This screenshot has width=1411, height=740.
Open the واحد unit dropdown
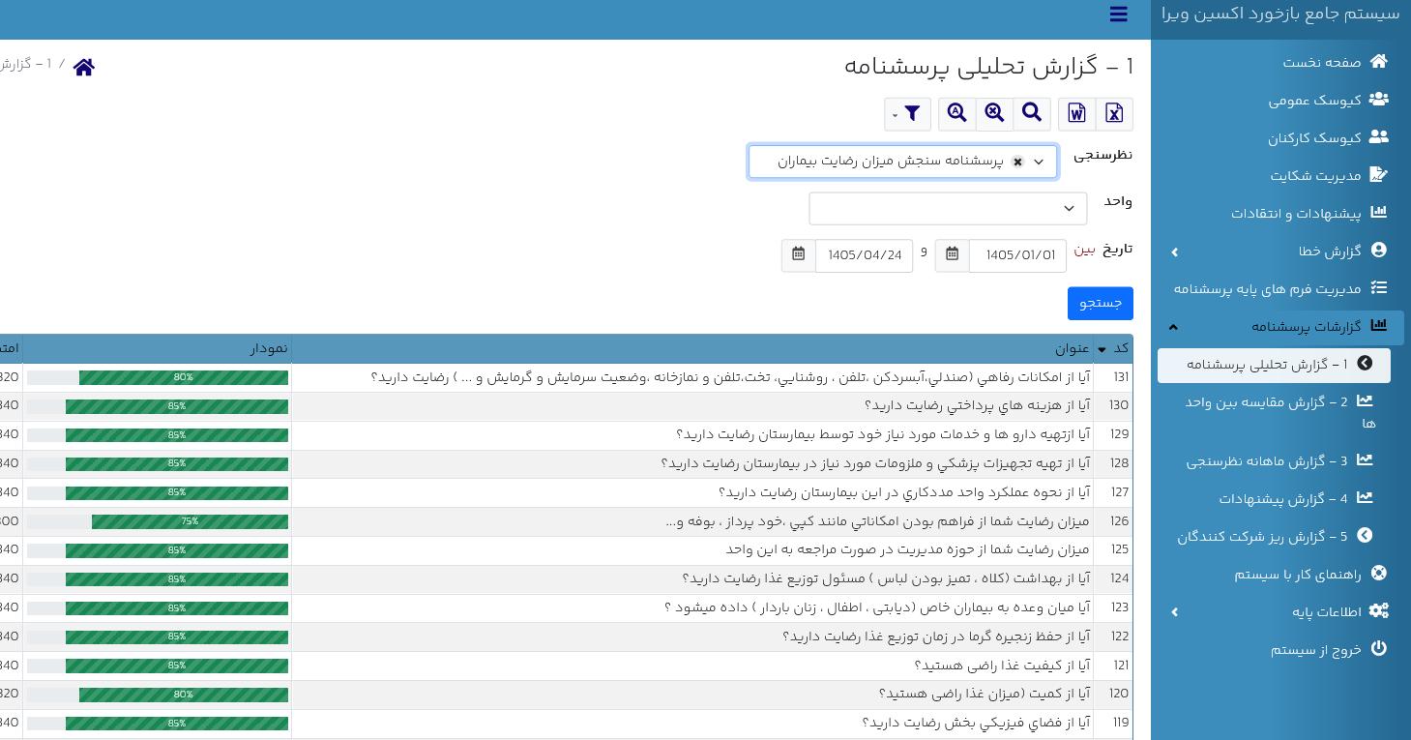[948, 209]
